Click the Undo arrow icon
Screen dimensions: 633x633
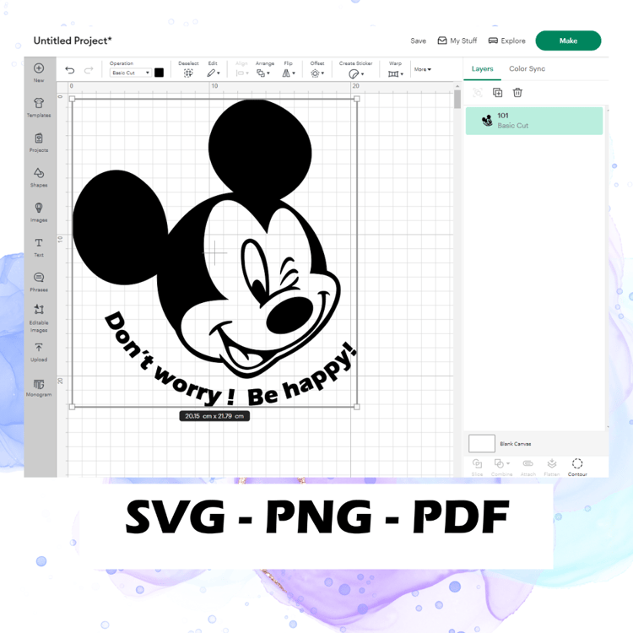coord(70,70)
